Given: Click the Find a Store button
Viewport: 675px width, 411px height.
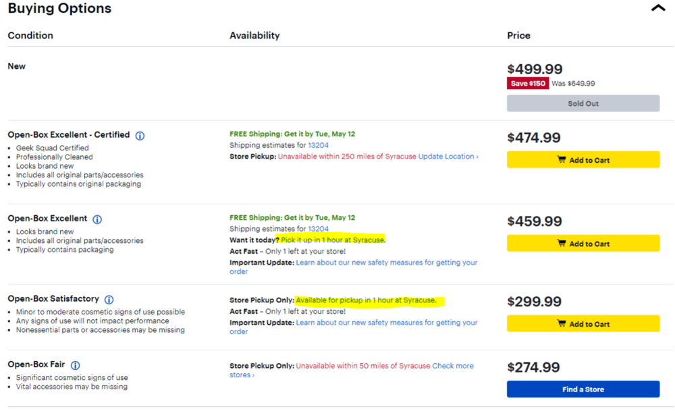Looking at the screenshot, I should pyautogui.click(x=583, y=389).
